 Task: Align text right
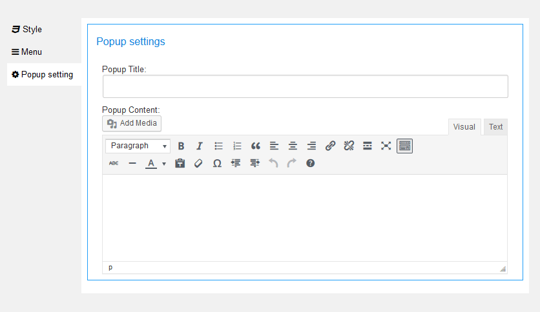(x=311, y=146)
